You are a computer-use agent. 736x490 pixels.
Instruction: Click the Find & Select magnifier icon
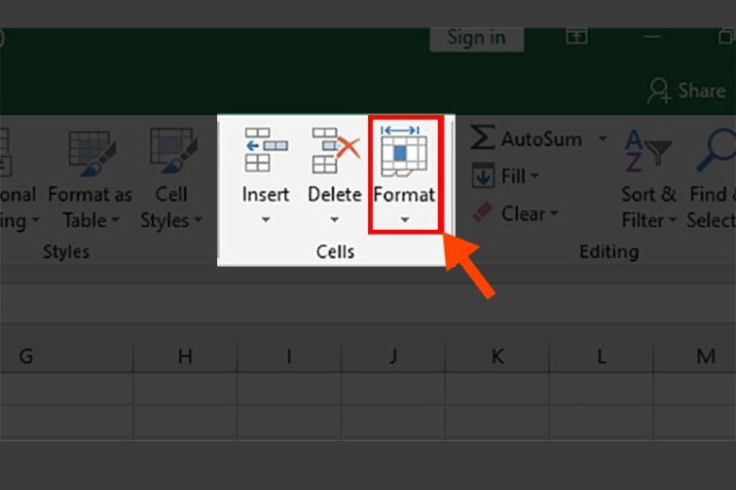[715, 151]
